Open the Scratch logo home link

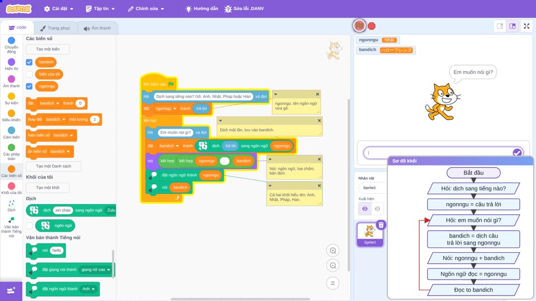19,9
